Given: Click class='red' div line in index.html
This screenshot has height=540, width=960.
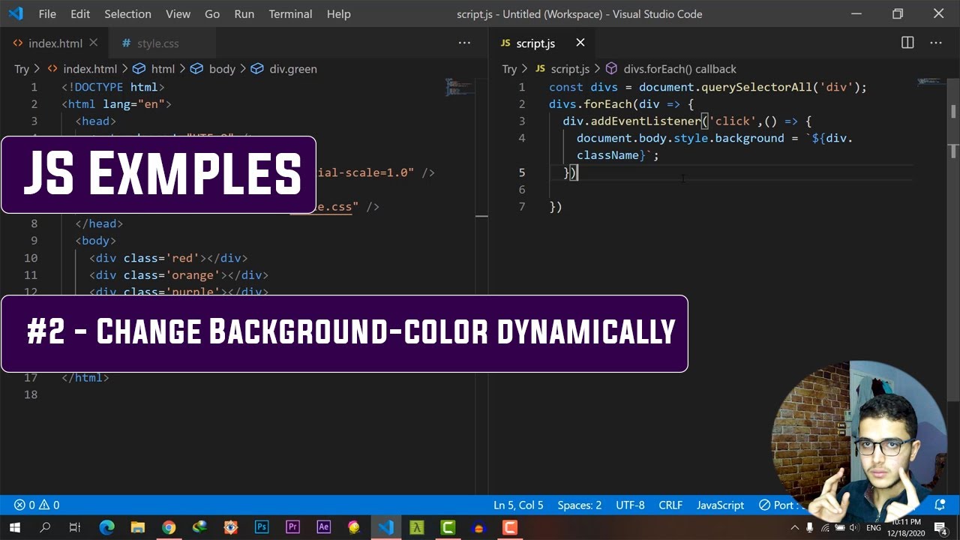Looking at the screenshot, I should pos(168,258).
